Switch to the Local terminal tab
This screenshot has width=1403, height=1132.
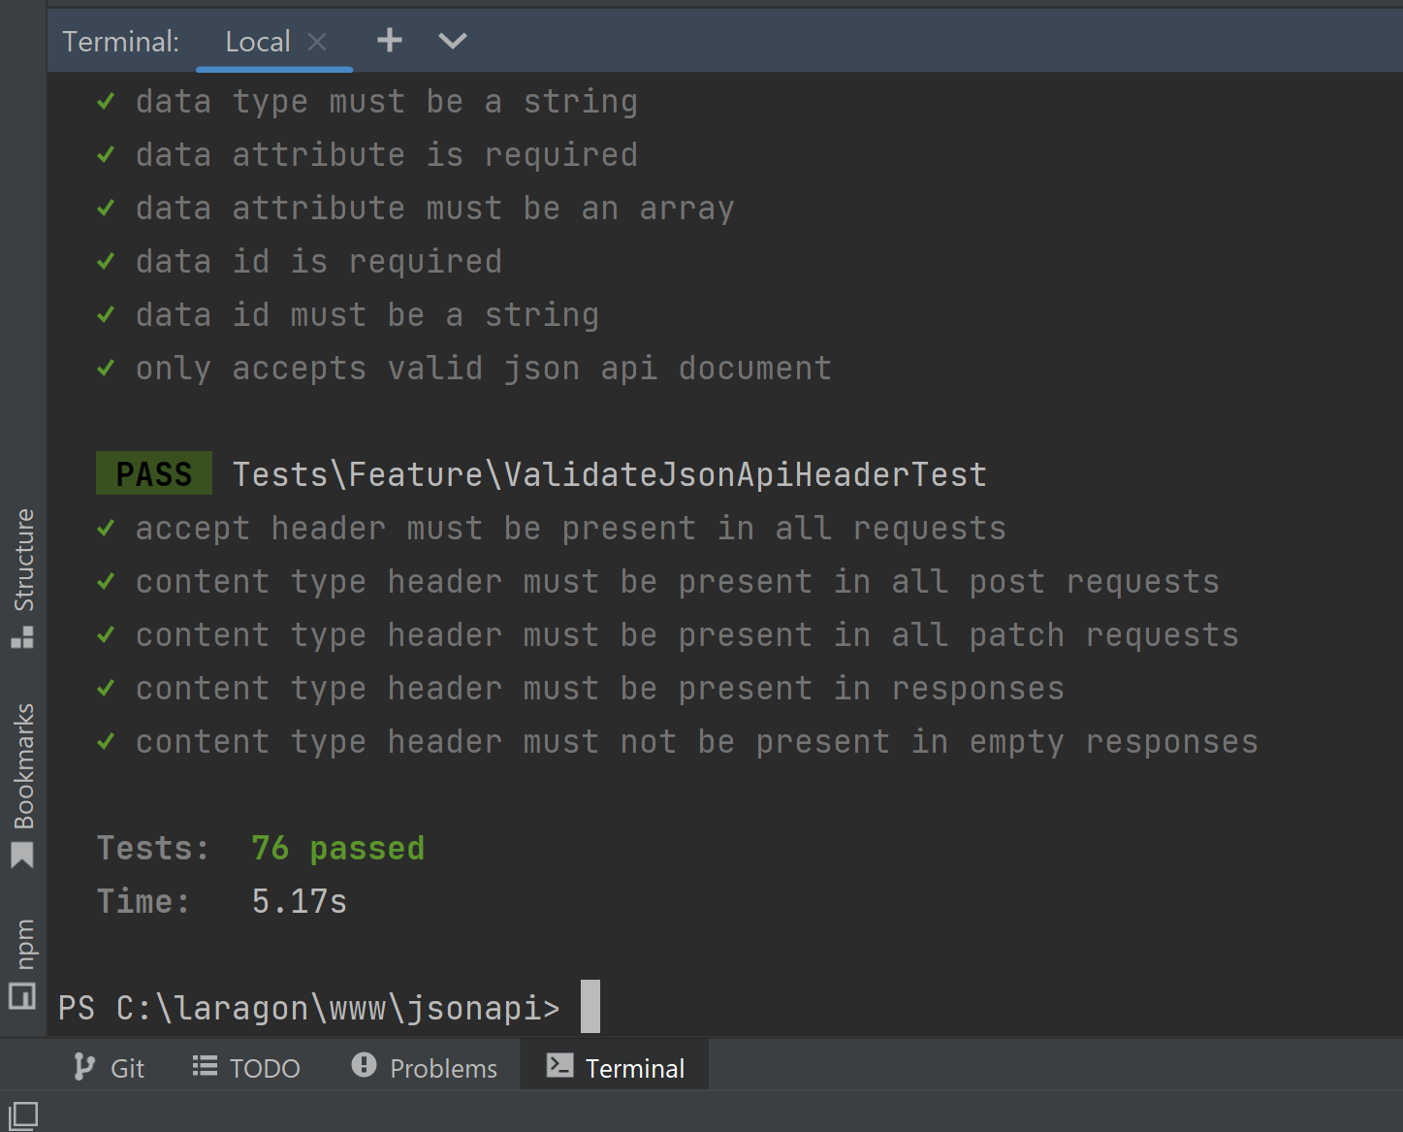258,42
